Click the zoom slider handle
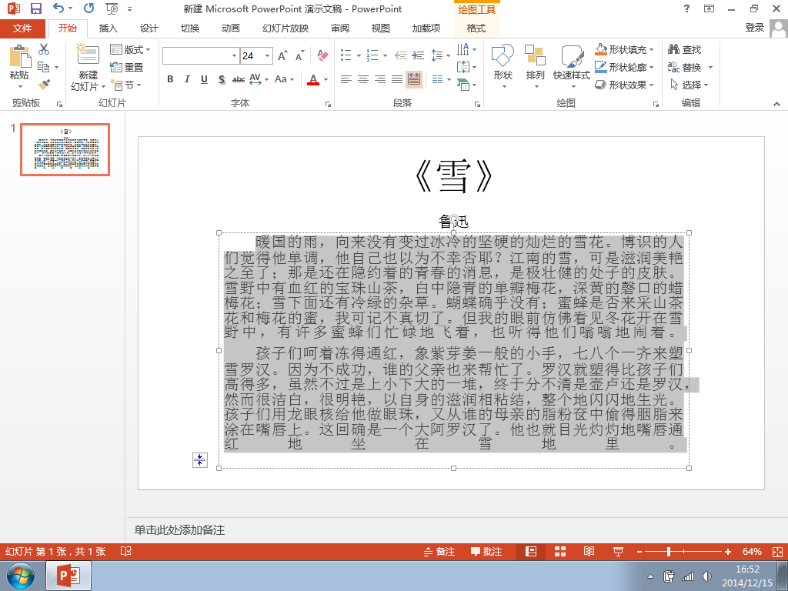Screen dimensions: 788x591 (669, 552)
